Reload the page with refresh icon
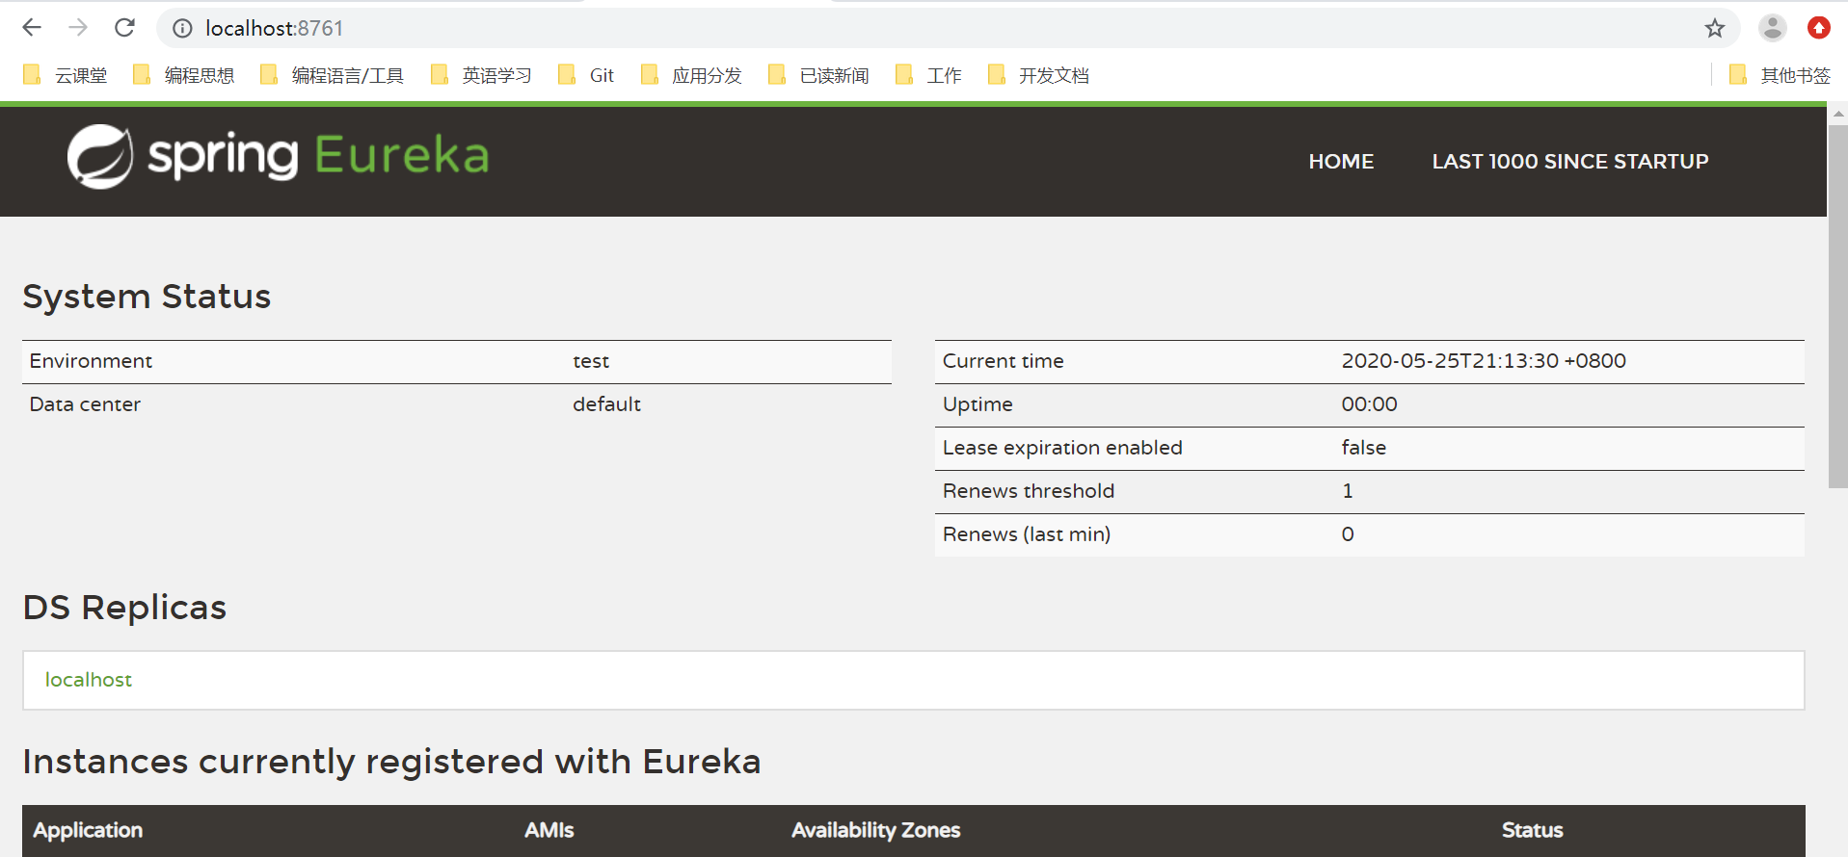 (124, 28)
